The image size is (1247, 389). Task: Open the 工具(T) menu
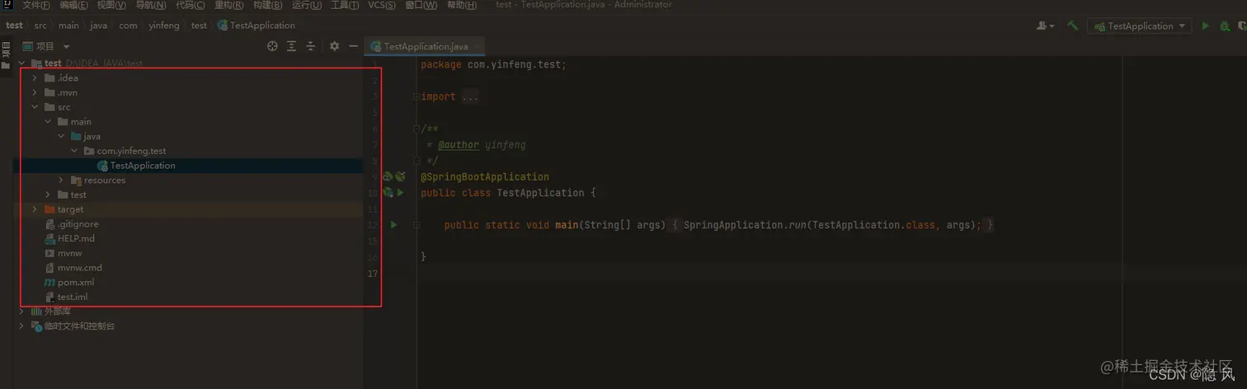[345, 5]
